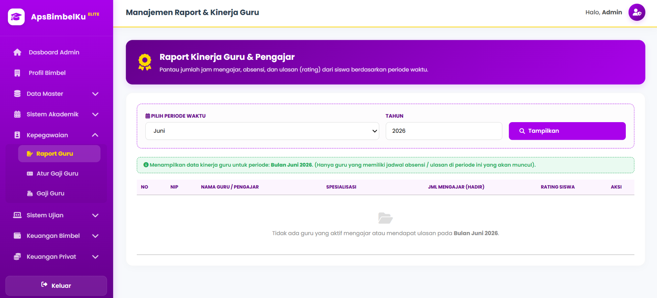Click the Kepegawaian menu label
This screenshot has width=657, height=298.
pyautogui.click(x=47, y=135)
